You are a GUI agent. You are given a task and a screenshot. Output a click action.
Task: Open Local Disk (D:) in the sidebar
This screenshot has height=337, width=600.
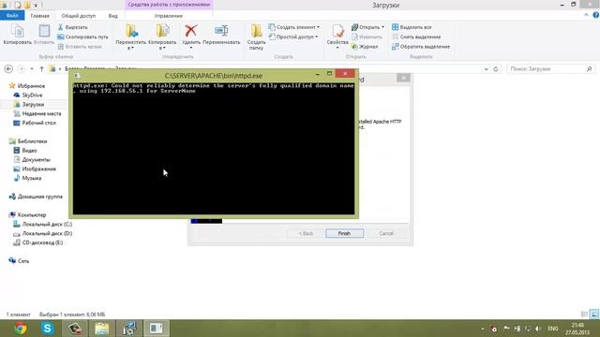pyautogui.click(x=42, y=233)
